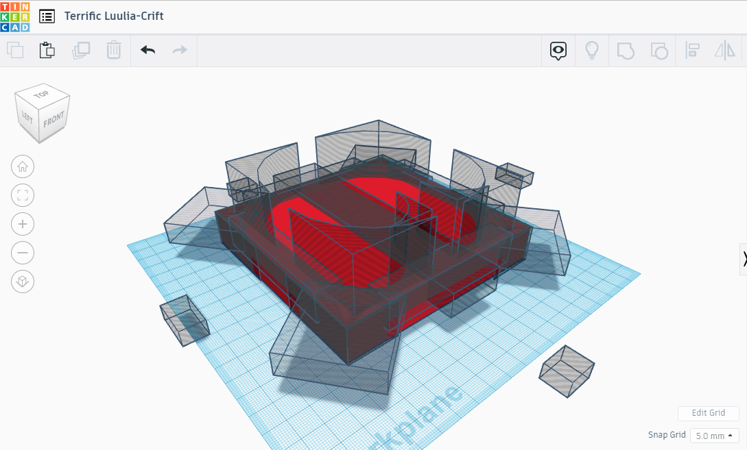This screenshot has height=450, width=747.
Task: Open the designs list menu icon
Action: point(47,16)
